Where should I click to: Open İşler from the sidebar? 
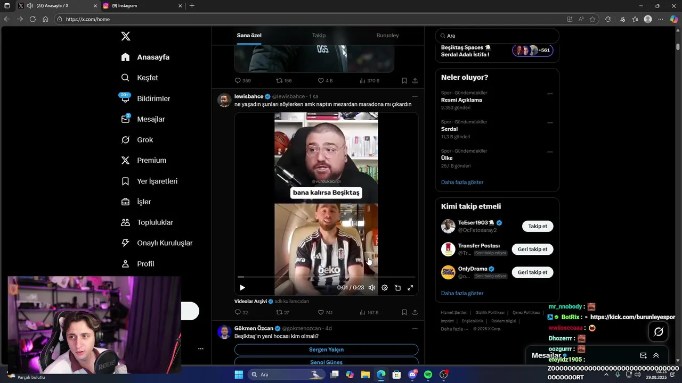point(136,202)
